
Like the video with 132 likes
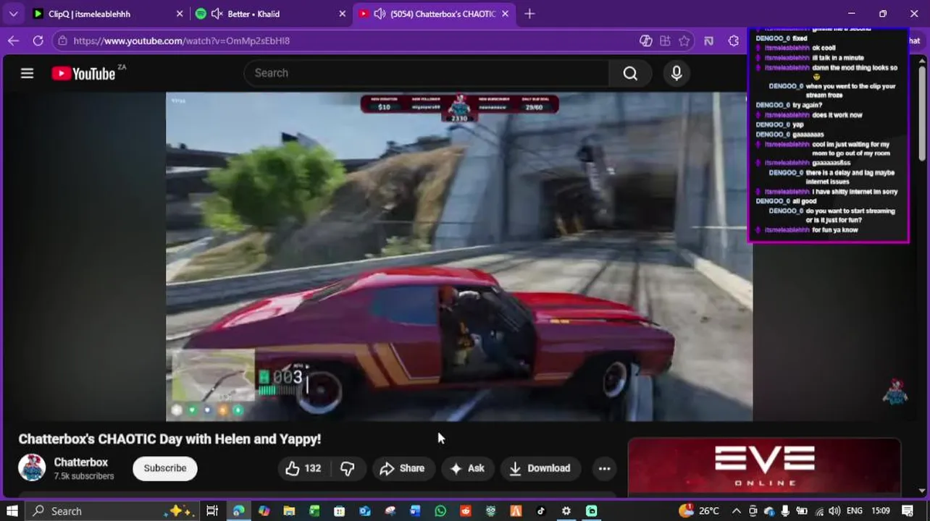point(303,468)
